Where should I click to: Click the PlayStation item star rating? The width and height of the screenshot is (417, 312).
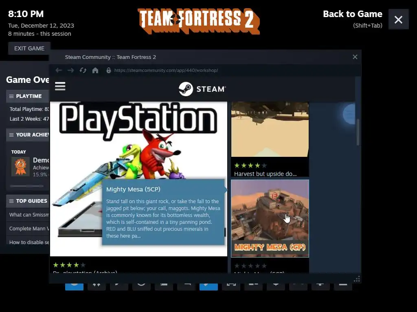[x=69, y=265]
